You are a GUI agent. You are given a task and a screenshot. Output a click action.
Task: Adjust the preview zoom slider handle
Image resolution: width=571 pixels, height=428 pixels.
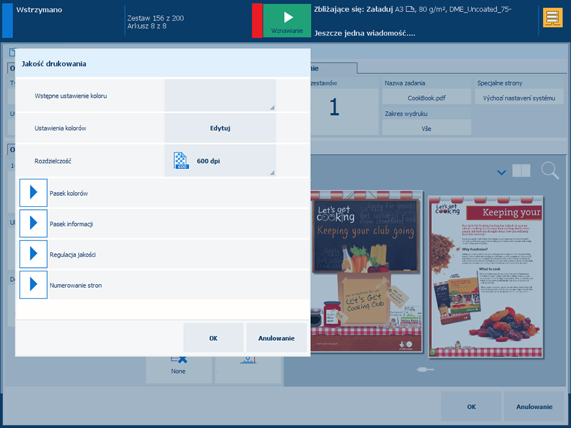click(x=422, y=369)
